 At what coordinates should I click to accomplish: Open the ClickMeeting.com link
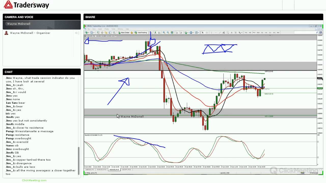34,180
